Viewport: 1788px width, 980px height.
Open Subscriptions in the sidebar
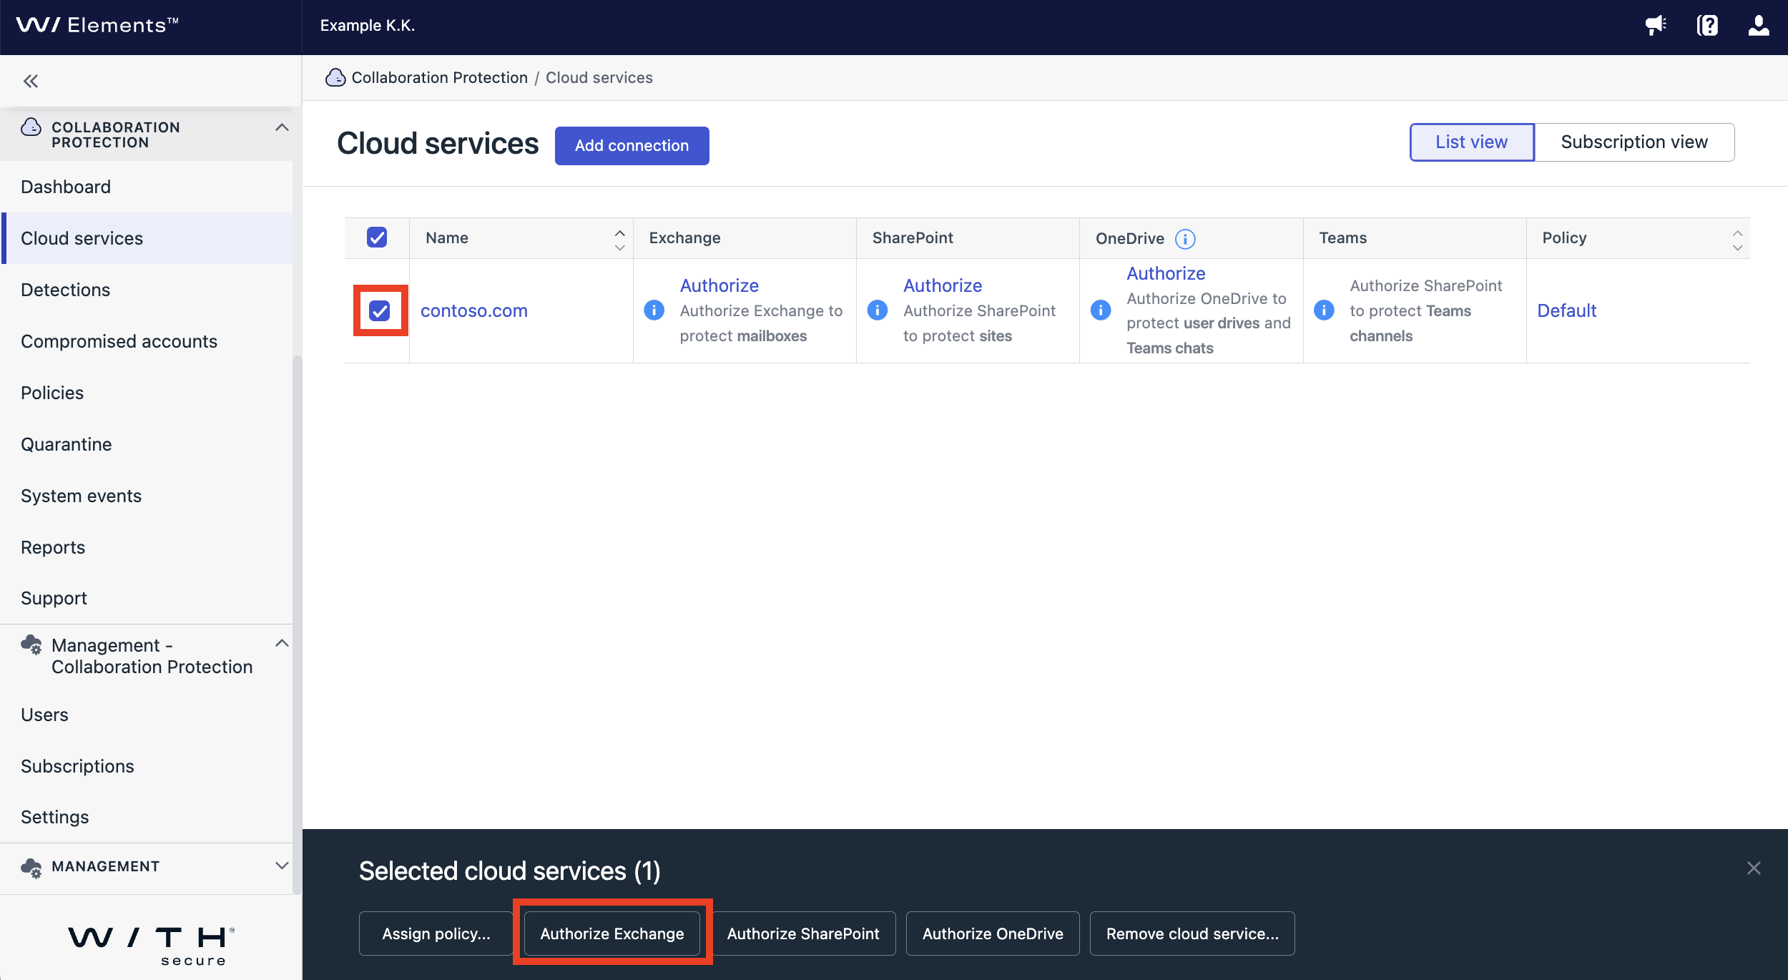pos(147,766)
